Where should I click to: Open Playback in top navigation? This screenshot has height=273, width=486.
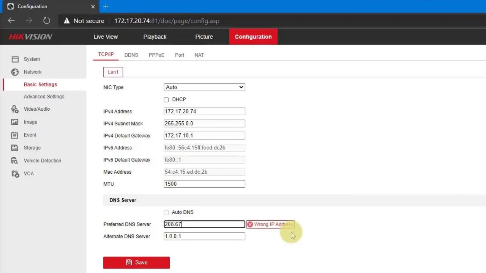click(x=155, y=37)
